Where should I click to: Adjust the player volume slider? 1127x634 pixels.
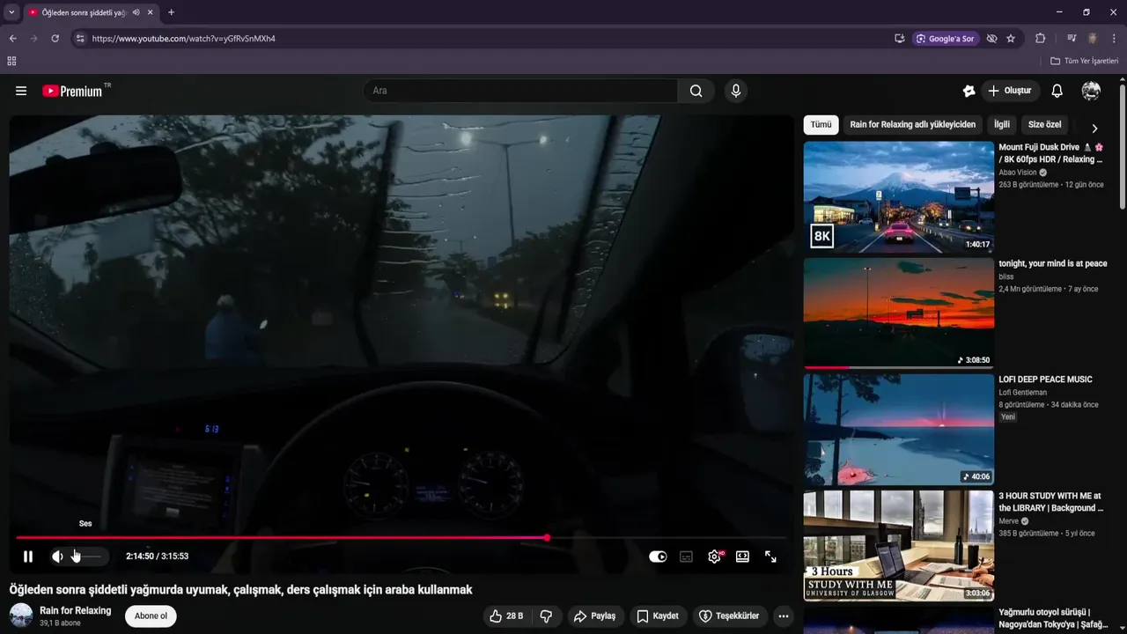pos(86,557)
